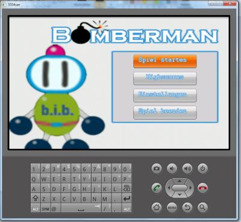The height and width of the screenshot is (222, 241).
Task: Click the 6 key
Action: tap(86, 168)
